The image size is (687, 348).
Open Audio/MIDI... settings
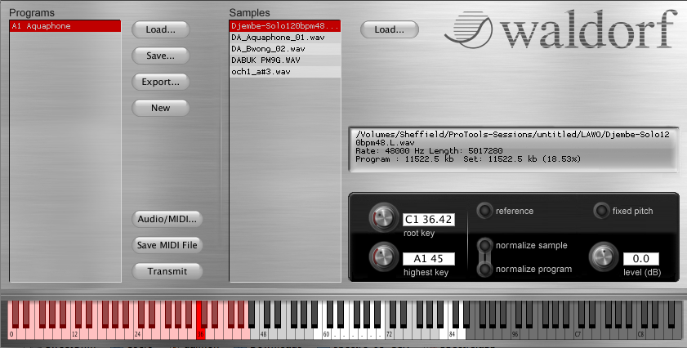(x=167, y=219)
